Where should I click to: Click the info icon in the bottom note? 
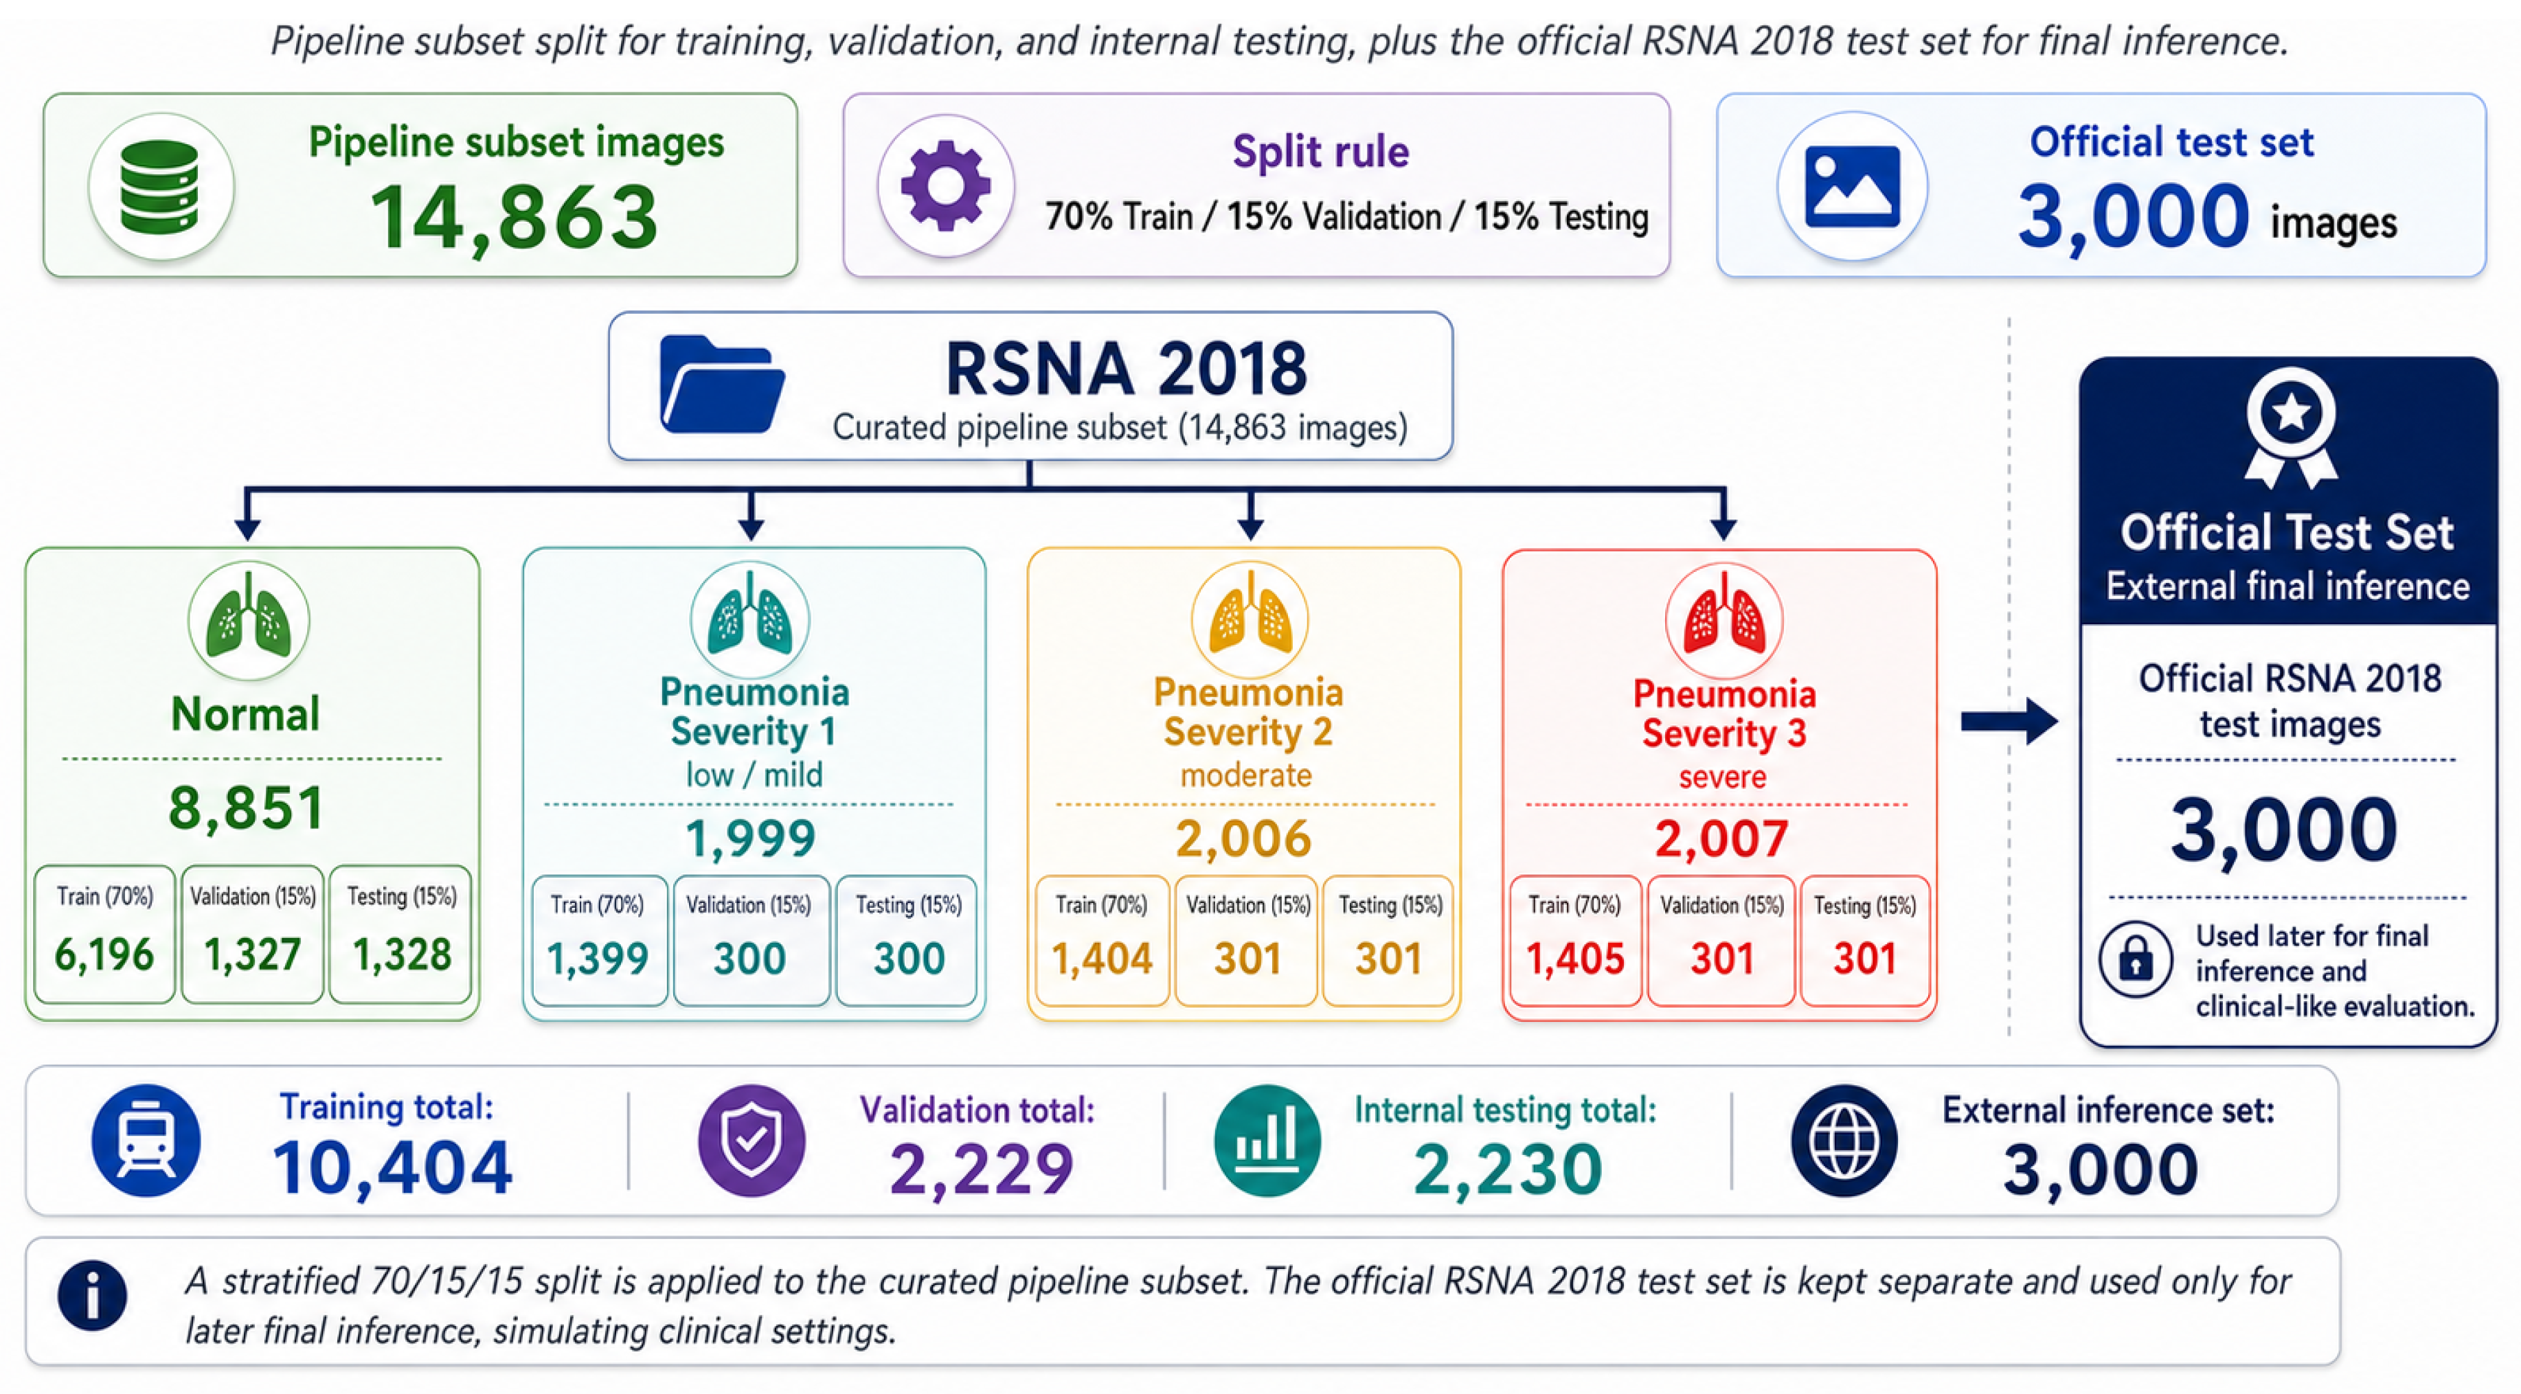pos(92,1296)
